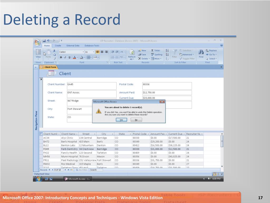Click the Filter funnel icon
270x203 pixels.
click(175, 54)
